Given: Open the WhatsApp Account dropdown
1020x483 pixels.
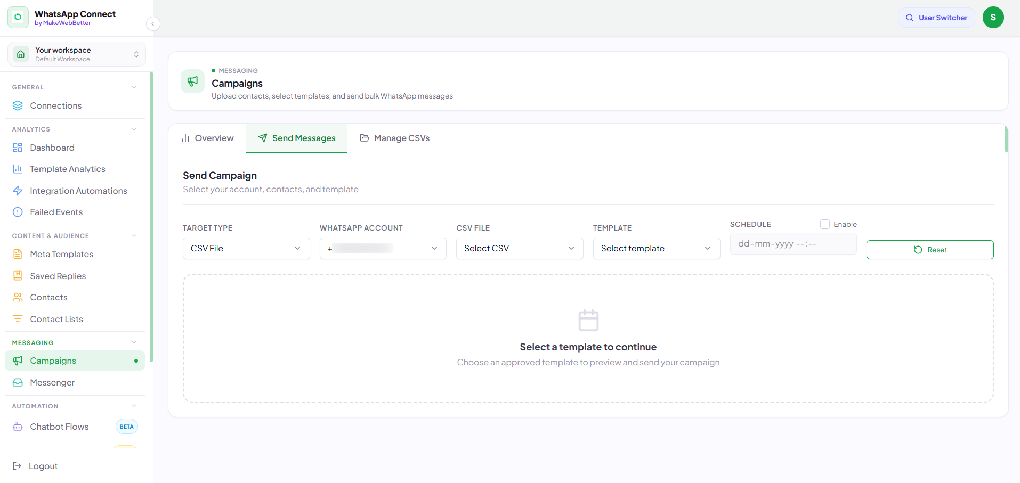Looking at the screenshot, I should click(x=383, y=248).
